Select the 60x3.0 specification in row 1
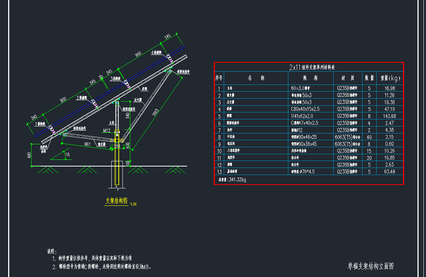This screenshot has width=426, height=277. [x=303, y=88]
